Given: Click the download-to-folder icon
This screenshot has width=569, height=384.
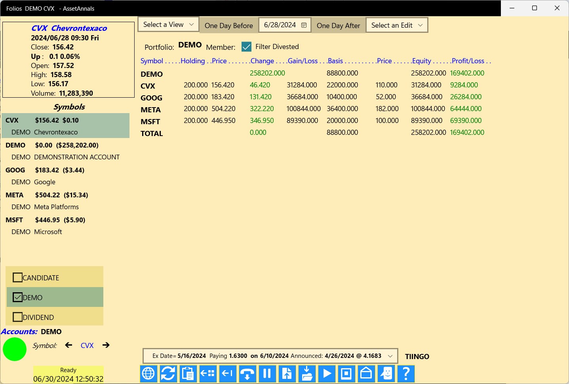Looking at the screenshot, I should (x=307, y=374).
